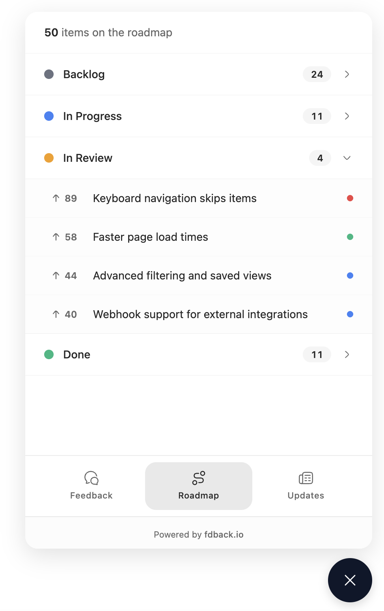Viewport: 384px width, 611px height.
Task: Expand the Done section chevron
Action: [347, 354]
